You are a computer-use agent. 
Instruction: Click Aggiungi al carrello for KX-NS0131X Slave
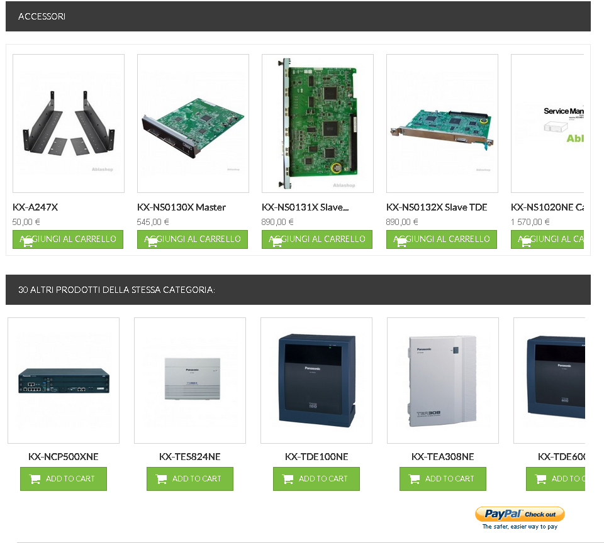click(317, 239)
